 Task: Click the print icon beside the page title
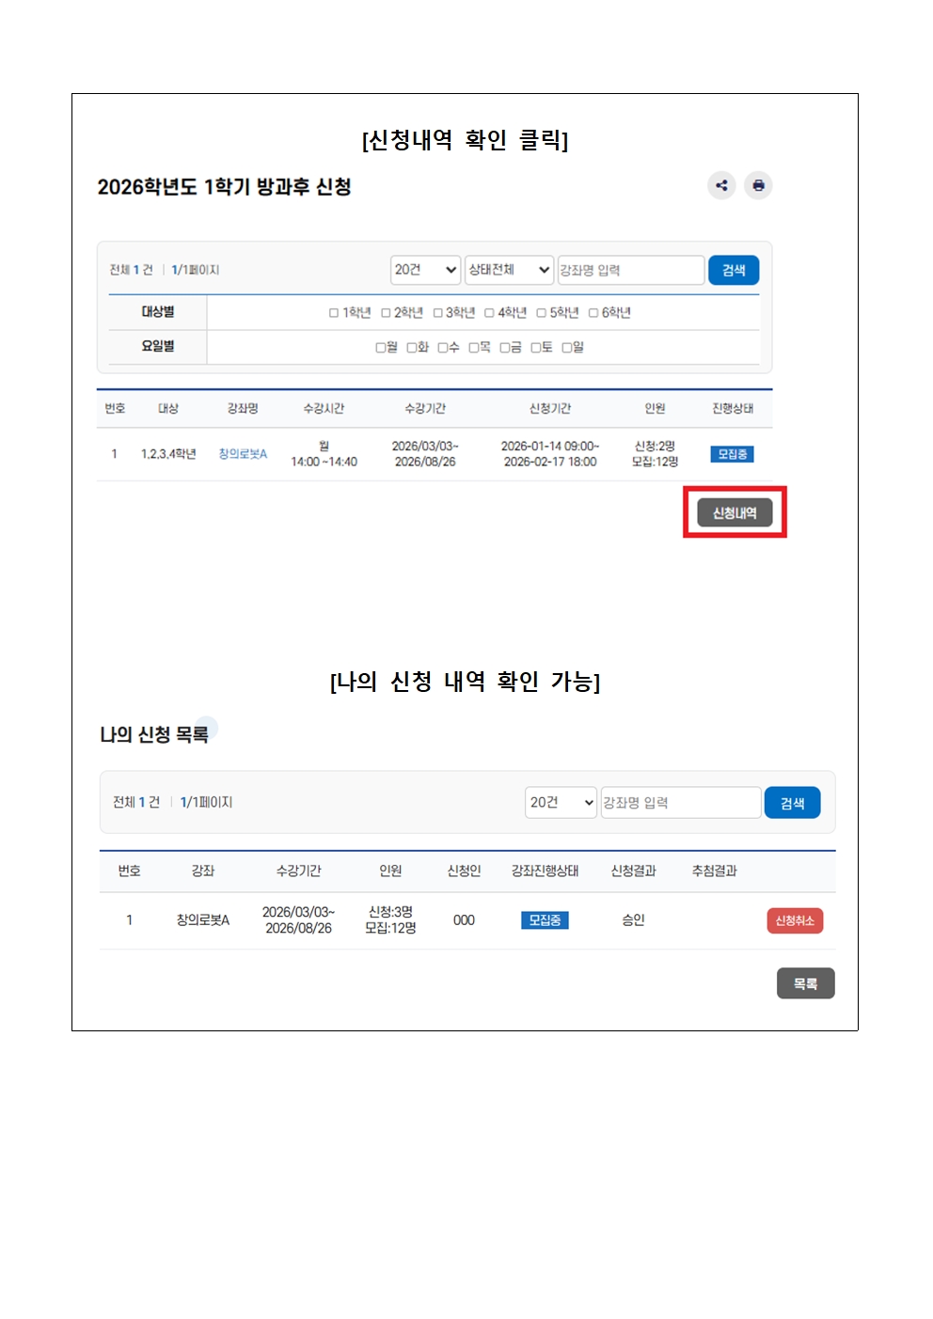pos(758,185)
